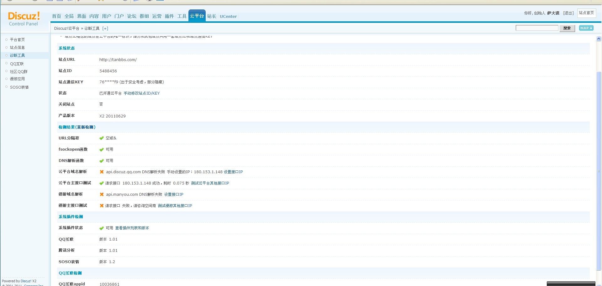Click green check icon for 系统插件状态

click(x=102, y=228)
